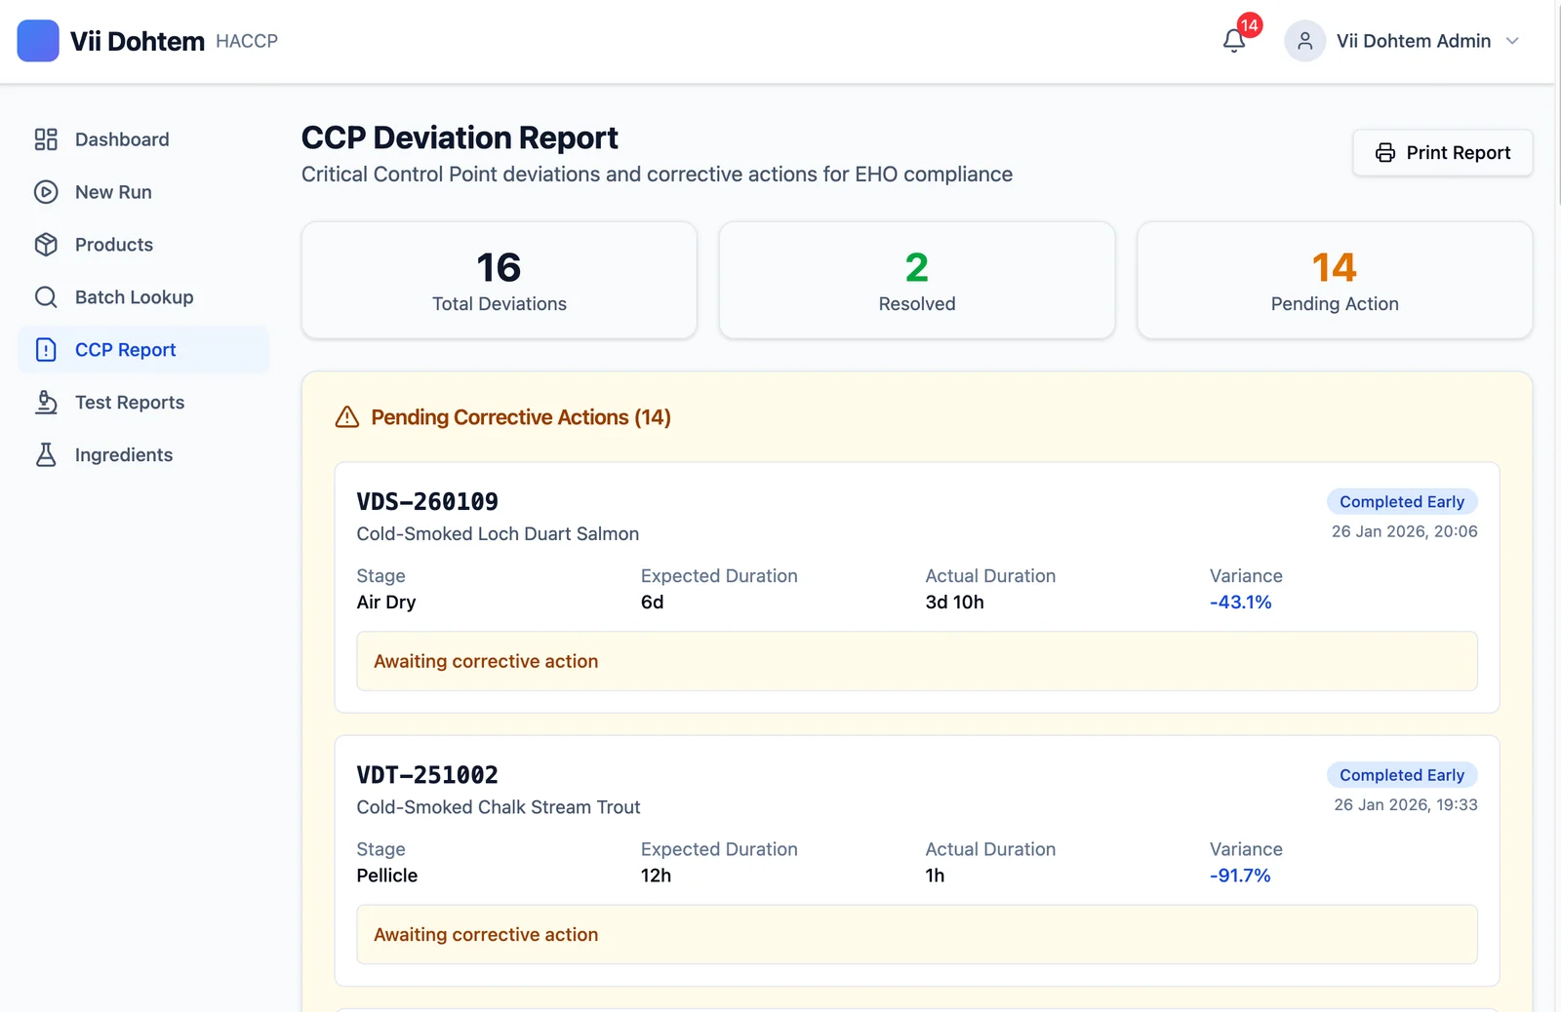Image resolution: width=1561 pixels, height=1012 pixels.
Task: Open the Ingredients page
Action: pyautogui.click(x=143, y=455)
